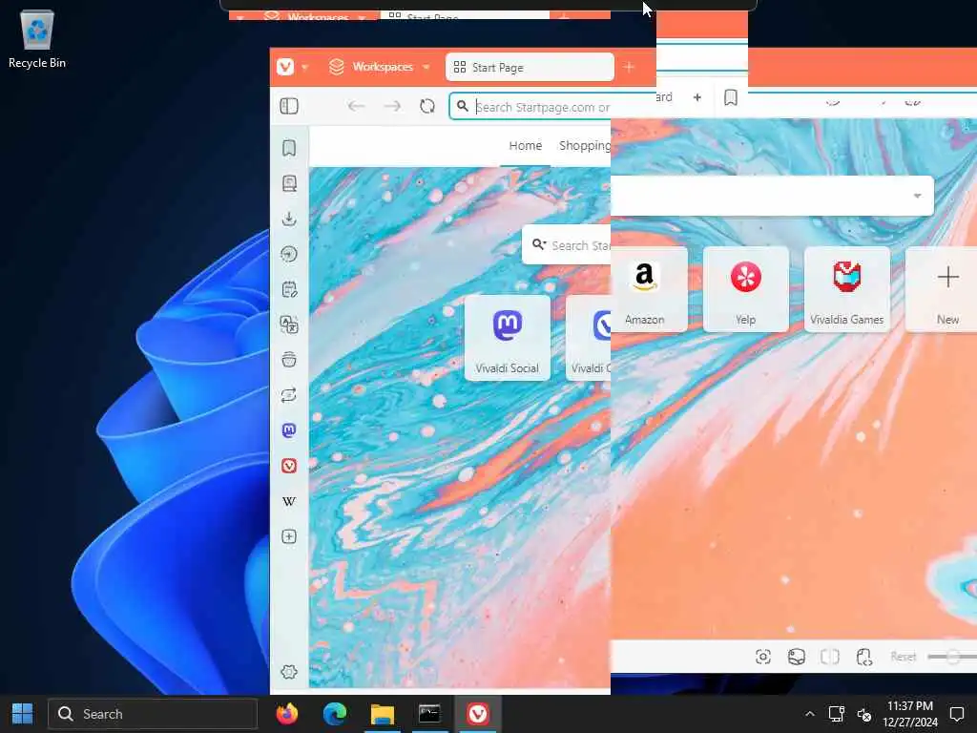Open the Mastodon web panel
This screenshot has width=977, height=733.
coord(289,430)
